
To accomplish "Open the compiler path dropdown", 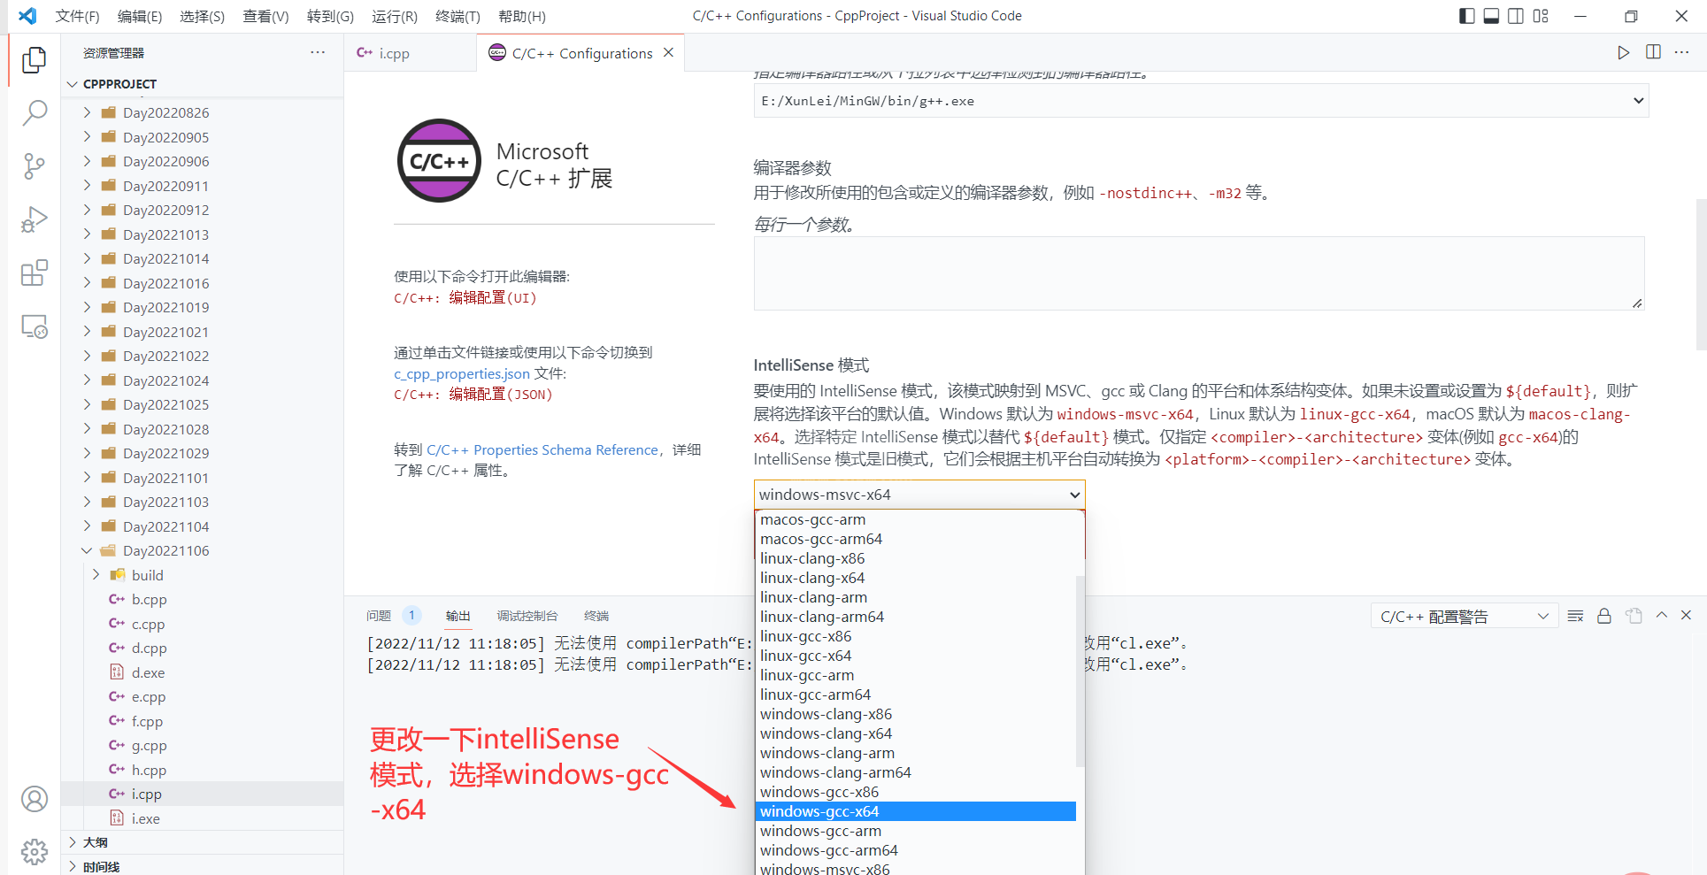I will tap(1201, 101).
